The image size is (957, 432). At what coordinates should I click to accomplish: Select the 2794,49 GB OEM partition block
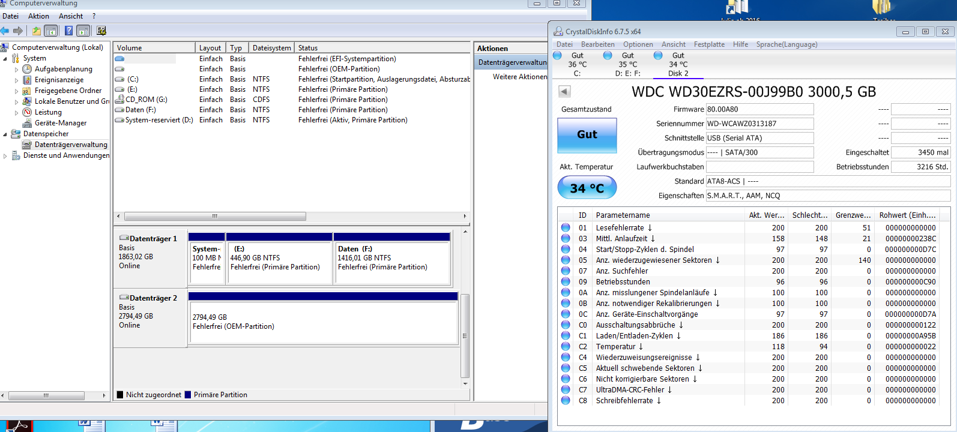[323, 318]
